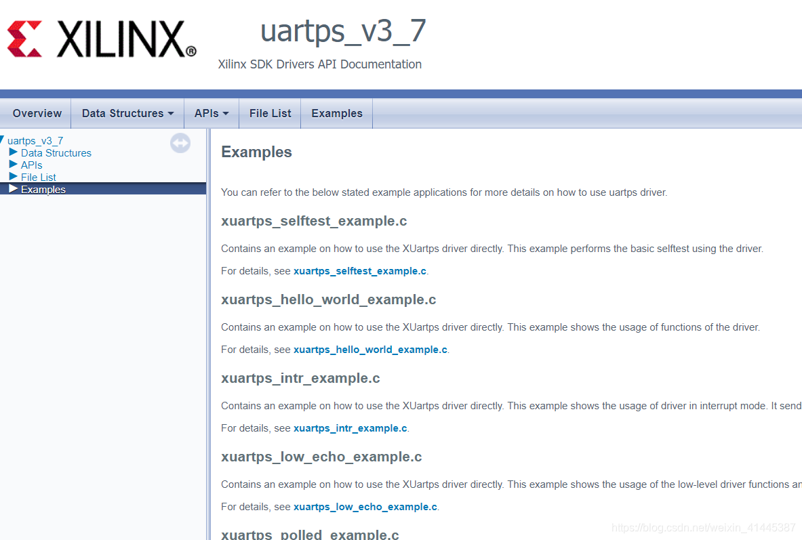Viewport: 802px width, 540px height.
Task: Click the xuartps_polled_example.c section heading
Action: (310, 535)
